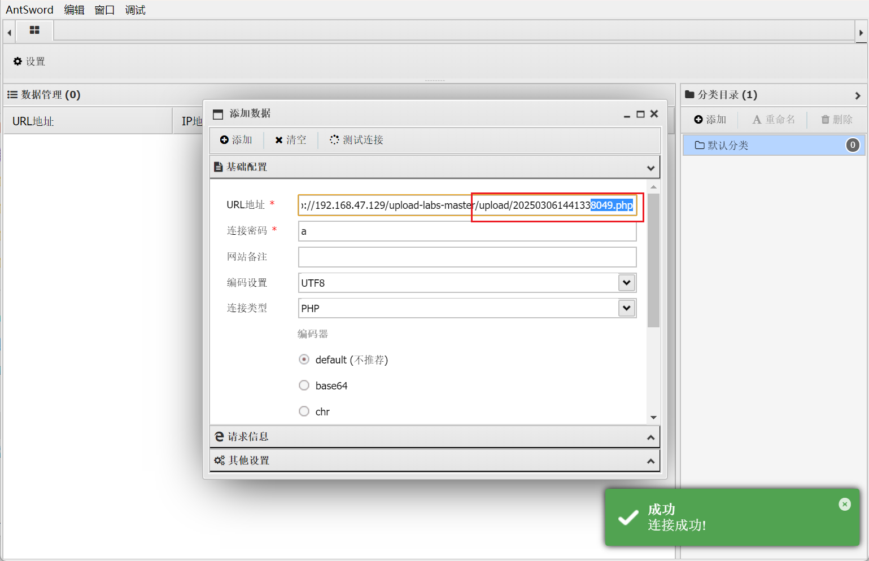Click the right tab scroll arrow
This screenshot has width=869, height=561.
tap(861, 33)
